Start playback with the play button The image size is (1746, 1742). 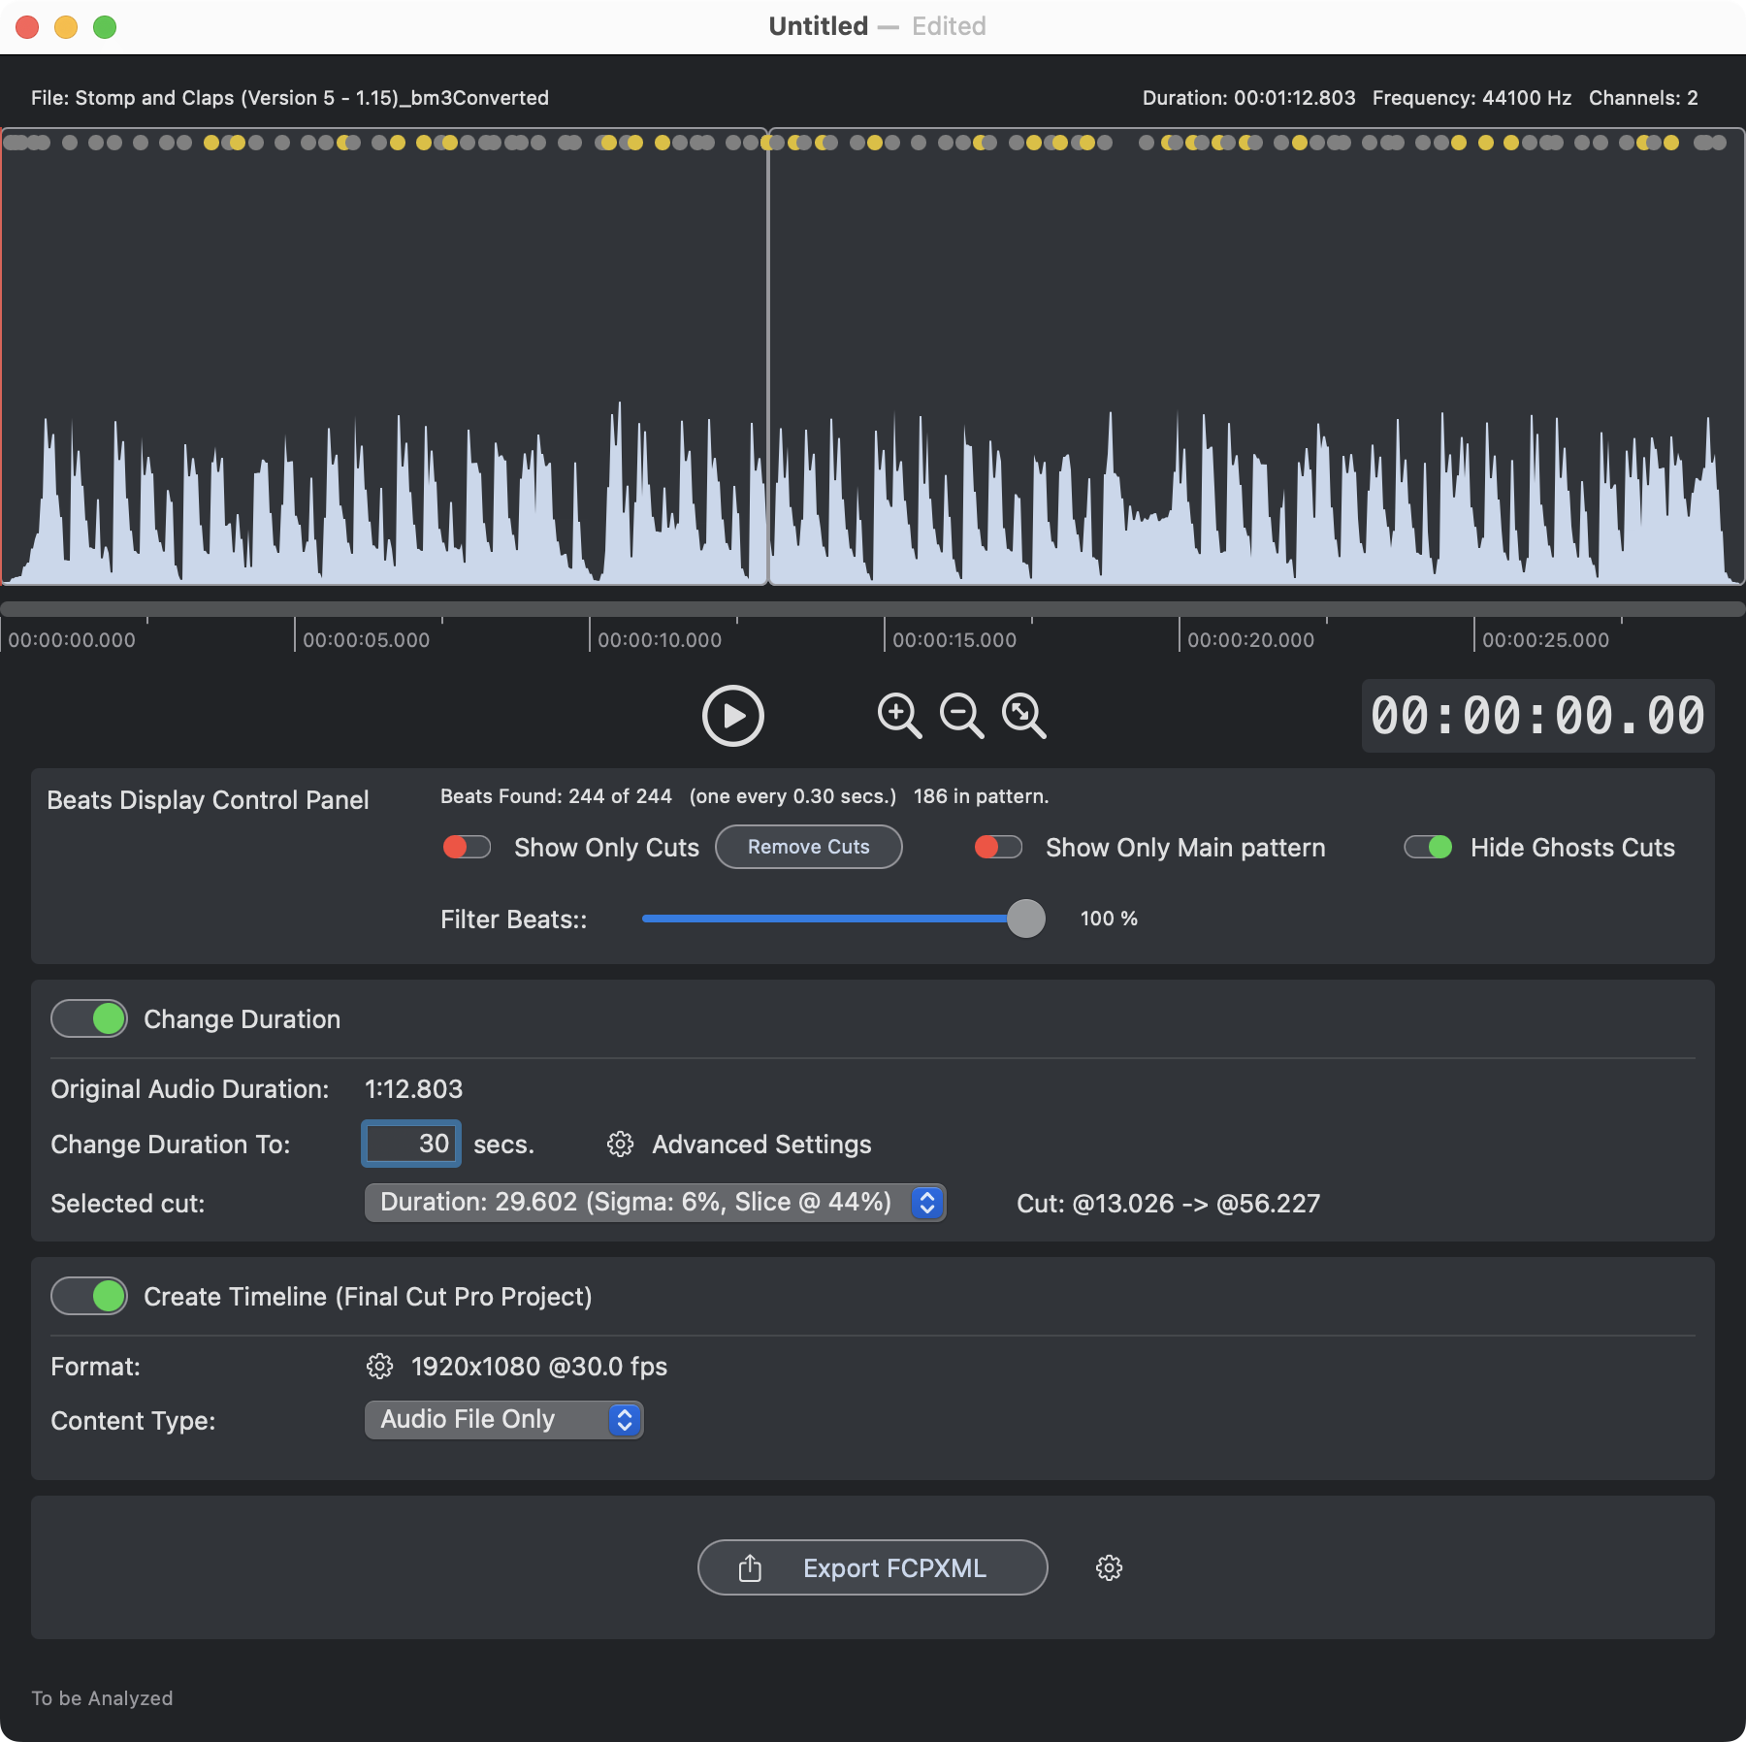(733, 716)
